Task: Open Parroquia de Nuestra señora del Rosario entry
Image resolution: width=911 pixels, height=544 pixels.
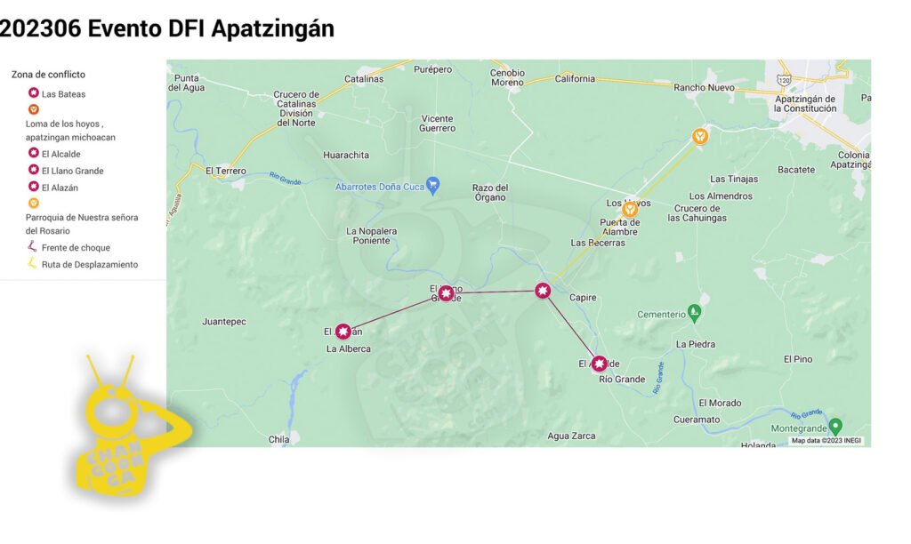Action: tap(82, 224)
